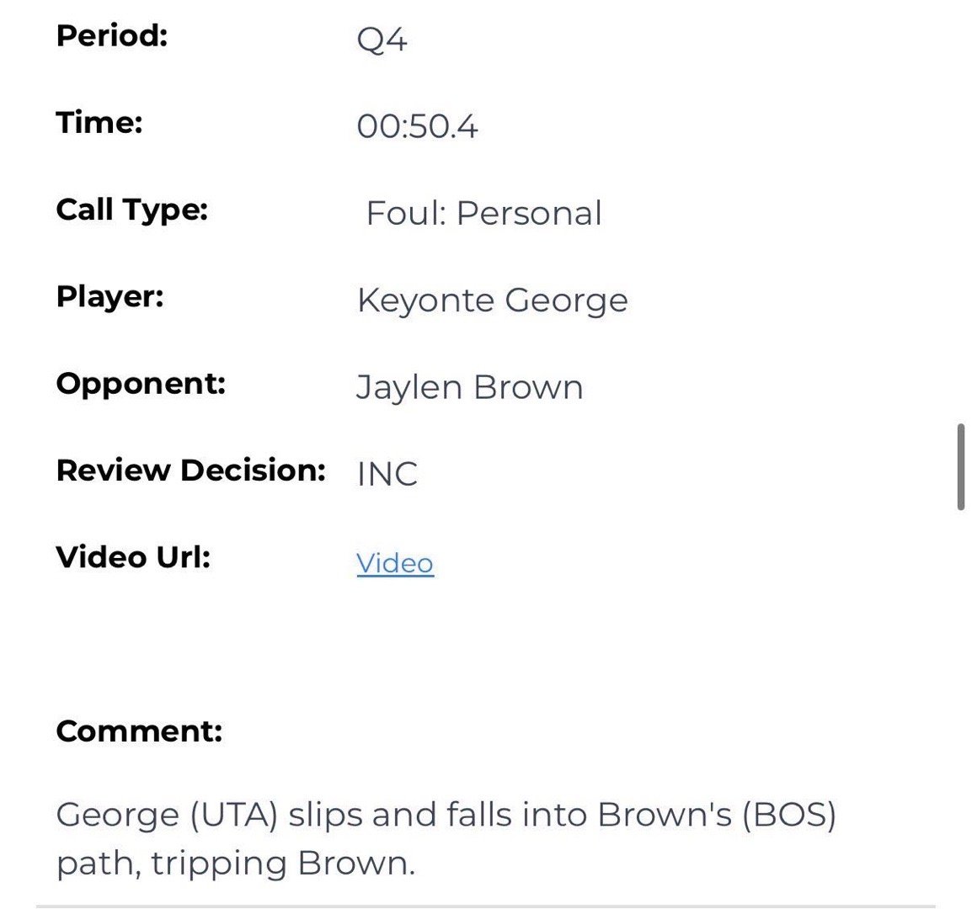Select the Foul: Personal text
Screen dimensions: 972x909
coord(483,214)
